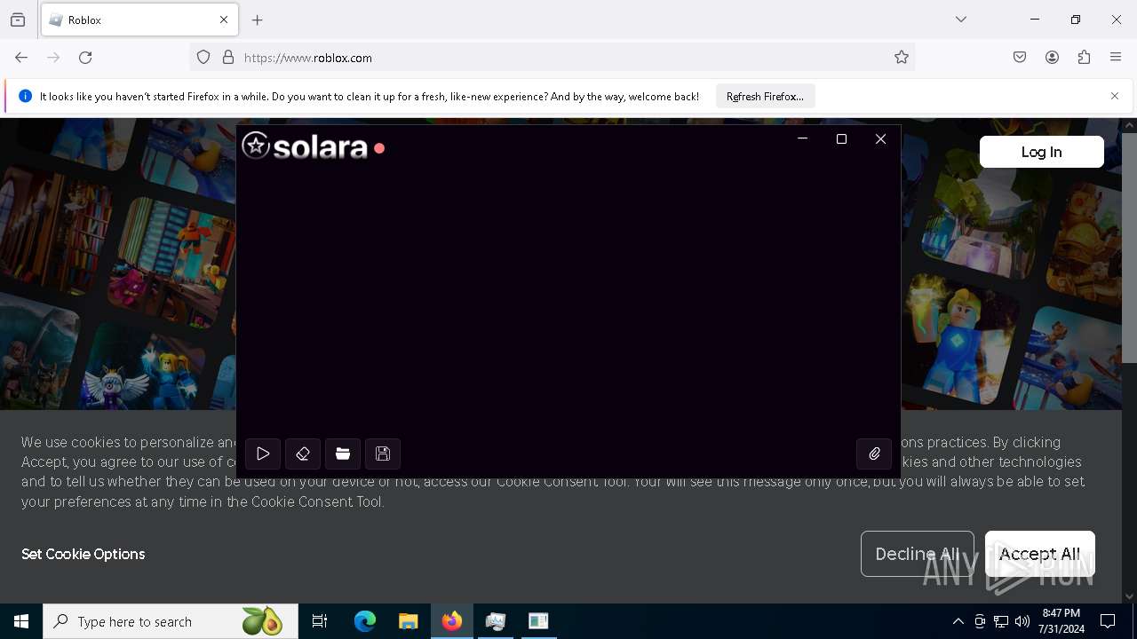This screenshot has width=1137, height=639.
Task: Open Task View on the taskbar
Action: click(320, 621)
